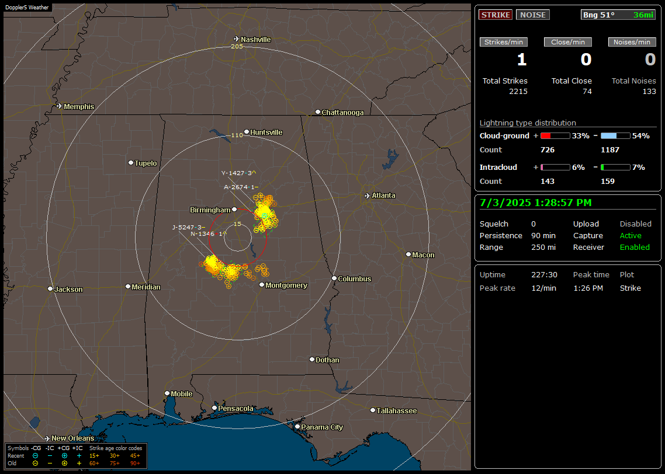Click the Bng 51° 36mi readout field

(x=618, y=15)
